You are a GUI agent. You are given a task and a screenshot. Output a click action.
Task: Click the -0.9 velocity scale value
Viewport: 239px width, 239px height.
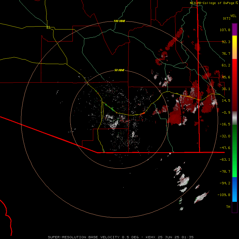click(226, 113)
